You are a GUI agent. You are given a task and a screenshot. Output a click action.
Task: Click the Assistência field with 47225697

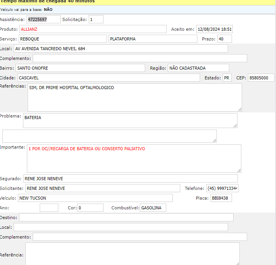click(43, 19)
